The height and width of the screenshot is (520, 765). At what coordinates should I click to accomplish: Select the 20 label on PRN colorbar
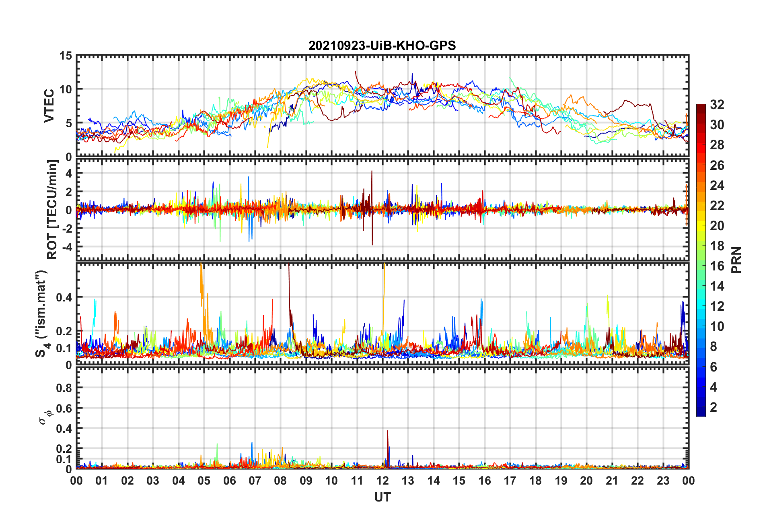717,225
